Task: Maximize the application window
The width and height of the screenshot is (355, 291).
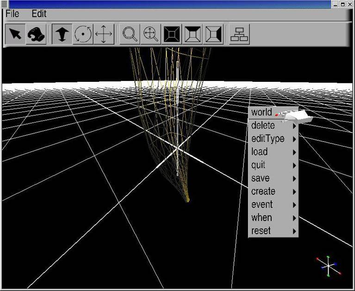Action: click(x=343, y=4)
